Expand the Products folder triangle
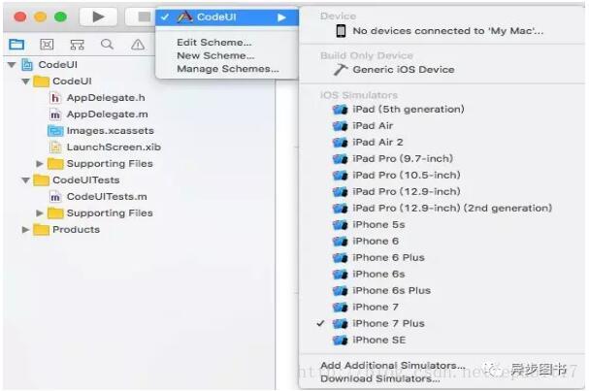Viewport: 589px width, 391px height. coord(25,230)
